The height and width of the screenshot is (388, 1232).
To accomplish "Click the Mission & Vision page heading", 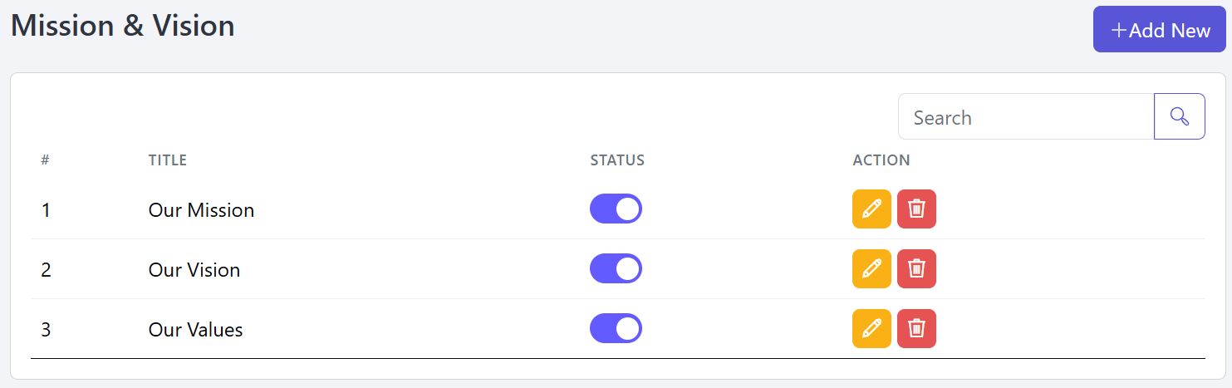I will [123, 26].
